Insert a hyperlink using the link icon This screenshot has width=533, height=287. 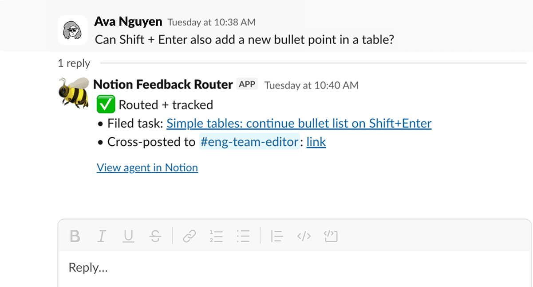click(190, 237)
